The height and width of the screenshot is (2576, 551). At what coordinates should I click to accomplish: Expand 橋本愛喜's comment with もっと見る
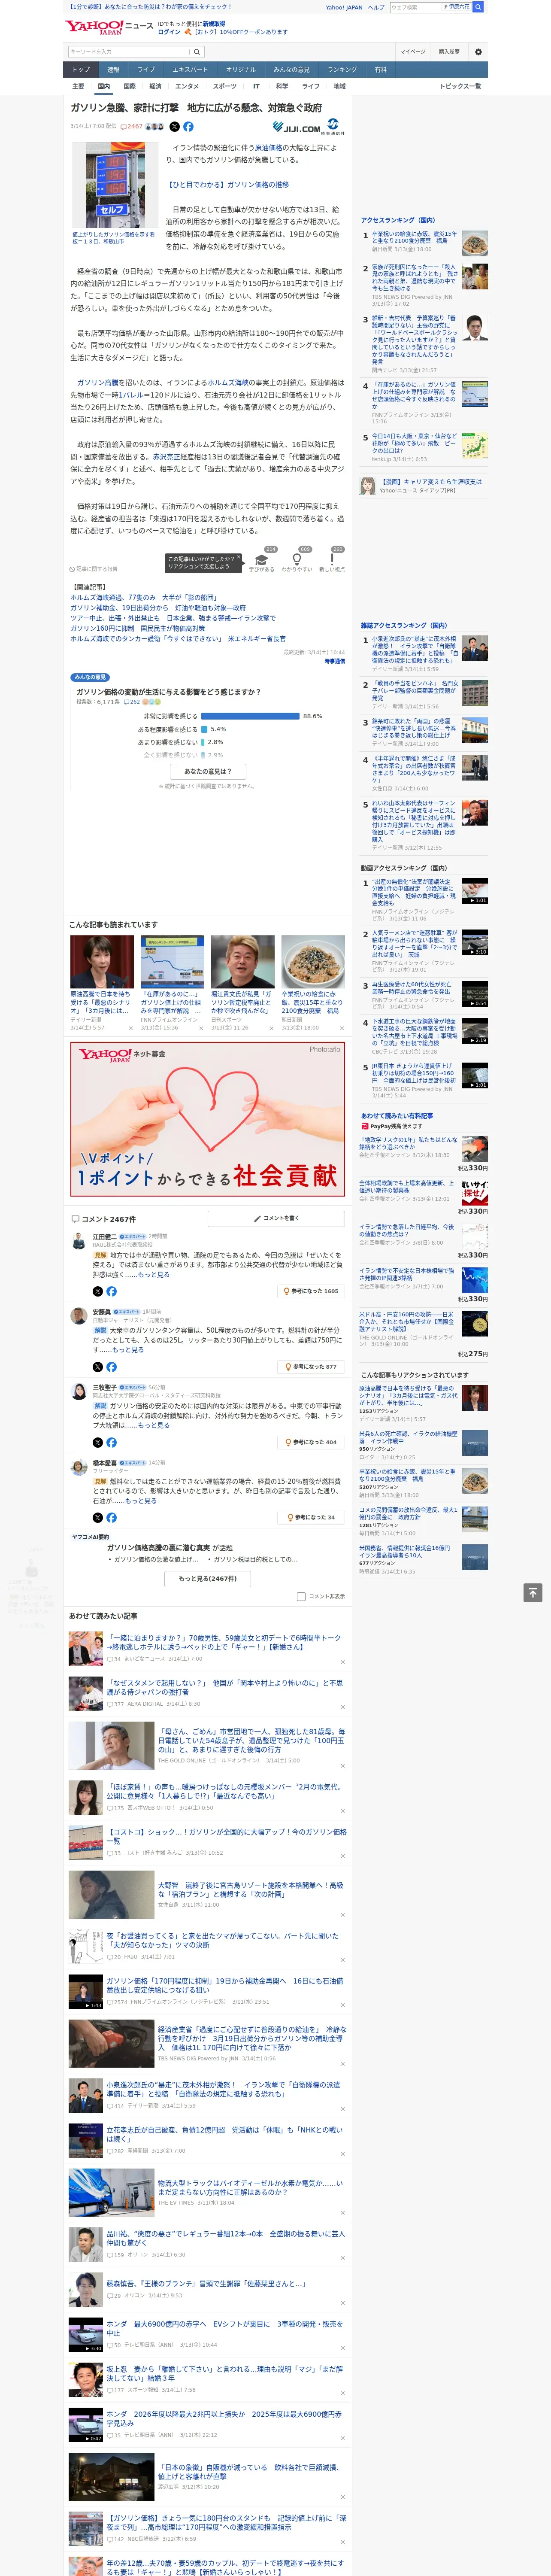point(141,1501)
